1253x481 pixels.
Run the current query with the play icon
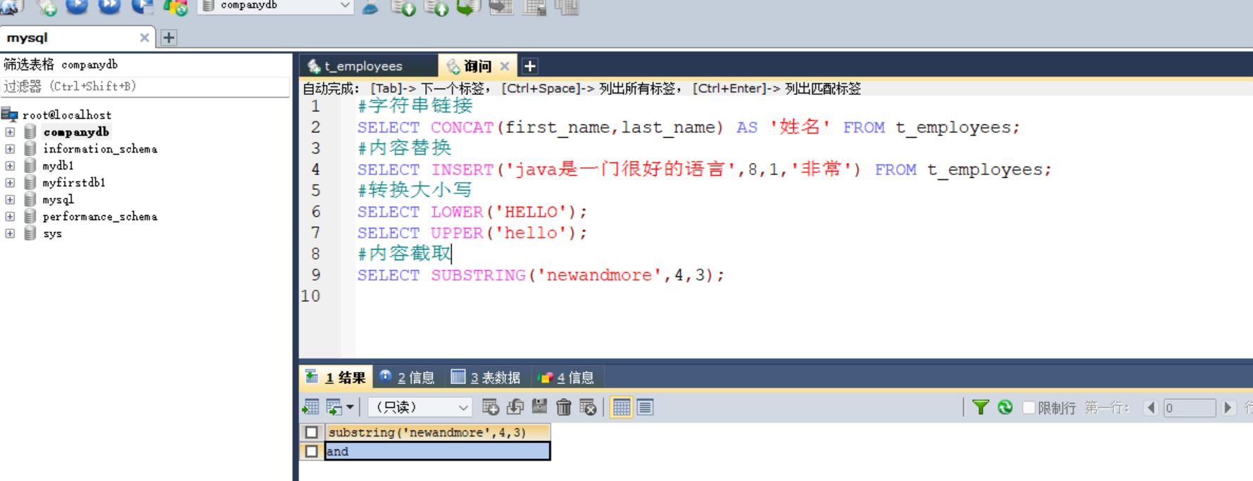click(x=77, y=6)
